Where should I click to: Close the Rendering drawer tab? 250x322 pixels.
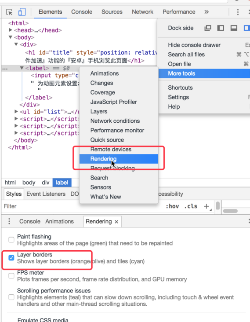tap(116, 222)
